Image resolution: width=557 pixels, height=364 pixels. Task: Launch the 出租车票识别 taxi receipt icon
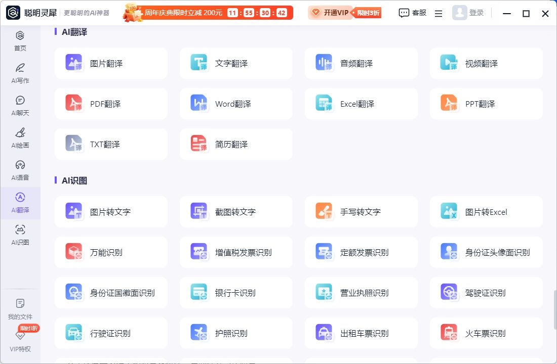click(x=324, y=333)
